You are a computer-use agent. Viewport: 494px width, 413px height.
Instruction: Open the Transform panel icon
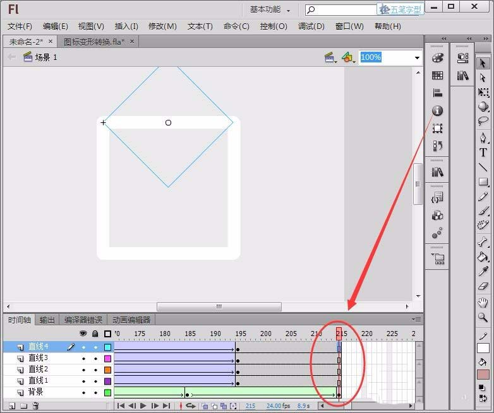coord(437,129)
